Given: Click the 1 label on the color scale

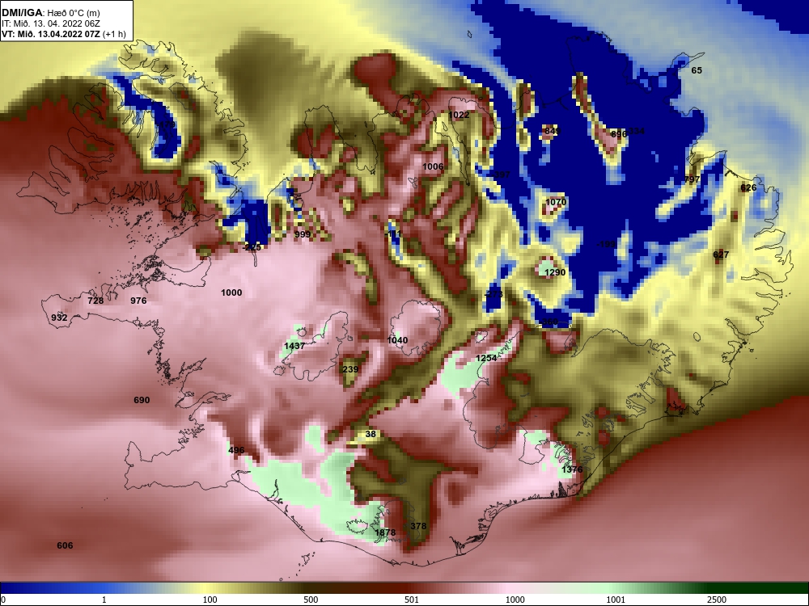Looking at the screenshot, I should click(104, 600).
